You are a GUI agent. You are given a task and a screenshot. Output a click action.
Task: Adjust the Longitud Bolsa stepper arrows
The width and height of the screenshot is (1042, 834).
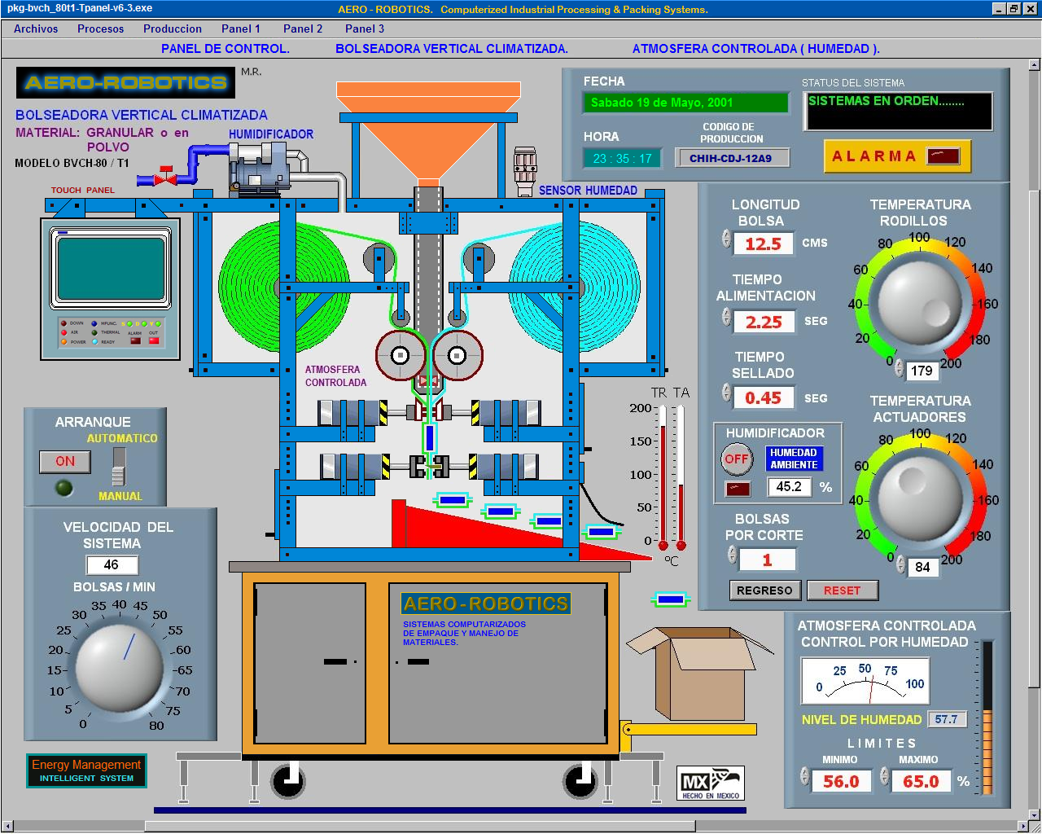(726, 239)
